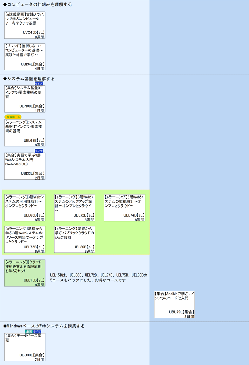Select the UEL66B 可用性設計 course card
Viewport: 249px width, 365px height.
[25, 208]
